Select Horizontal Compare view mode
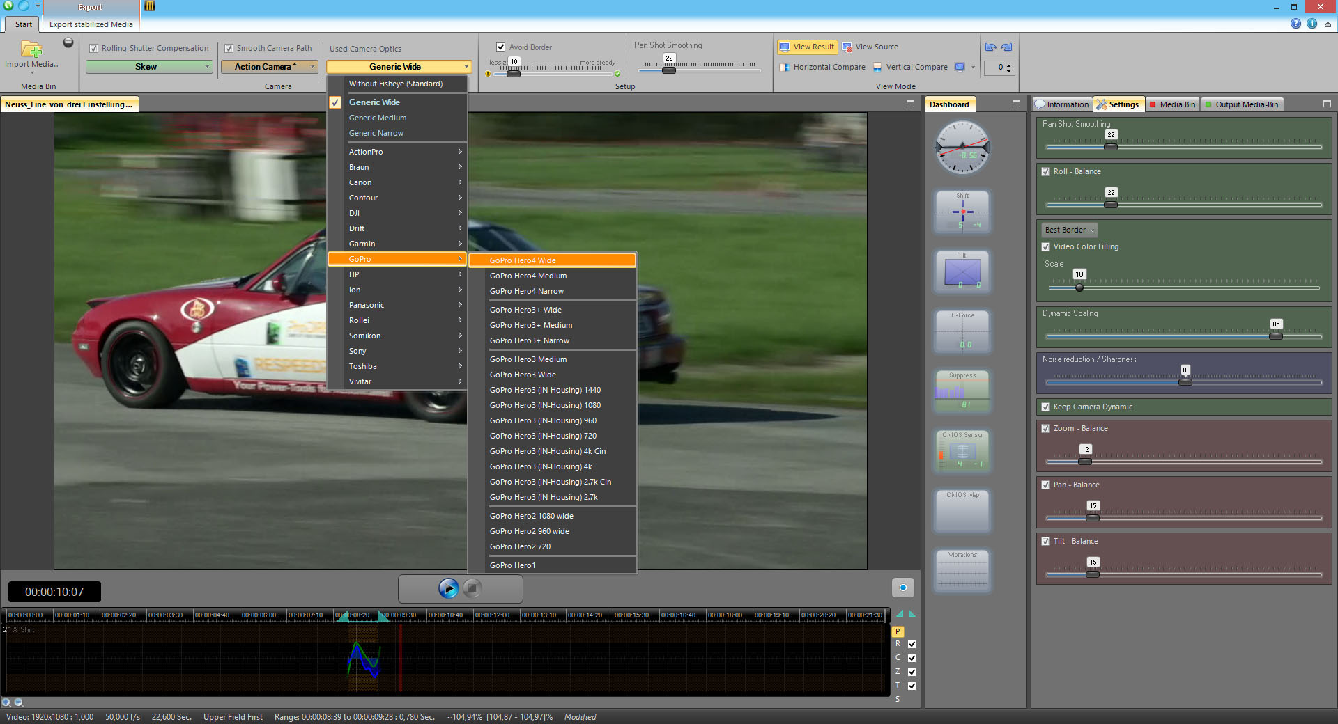The height and width of the screenshot is (724, 1338). click(x=822, y=68)
